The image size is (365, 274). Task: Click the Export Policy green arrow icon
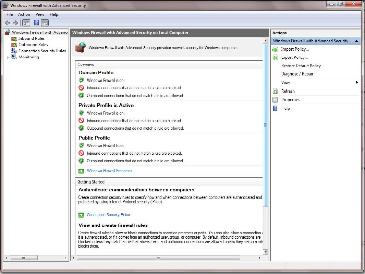(x=275, y=58)
